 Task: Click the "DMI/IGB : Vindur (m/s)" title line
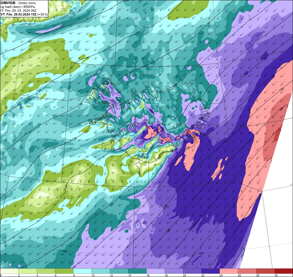coord(18,3)
